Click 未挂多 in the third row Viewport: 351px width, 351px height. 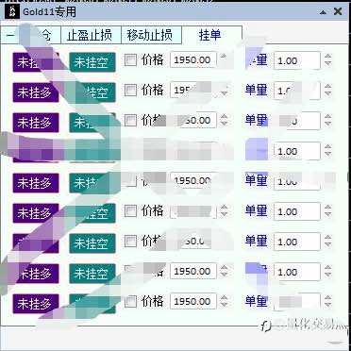tap(36, 123)
